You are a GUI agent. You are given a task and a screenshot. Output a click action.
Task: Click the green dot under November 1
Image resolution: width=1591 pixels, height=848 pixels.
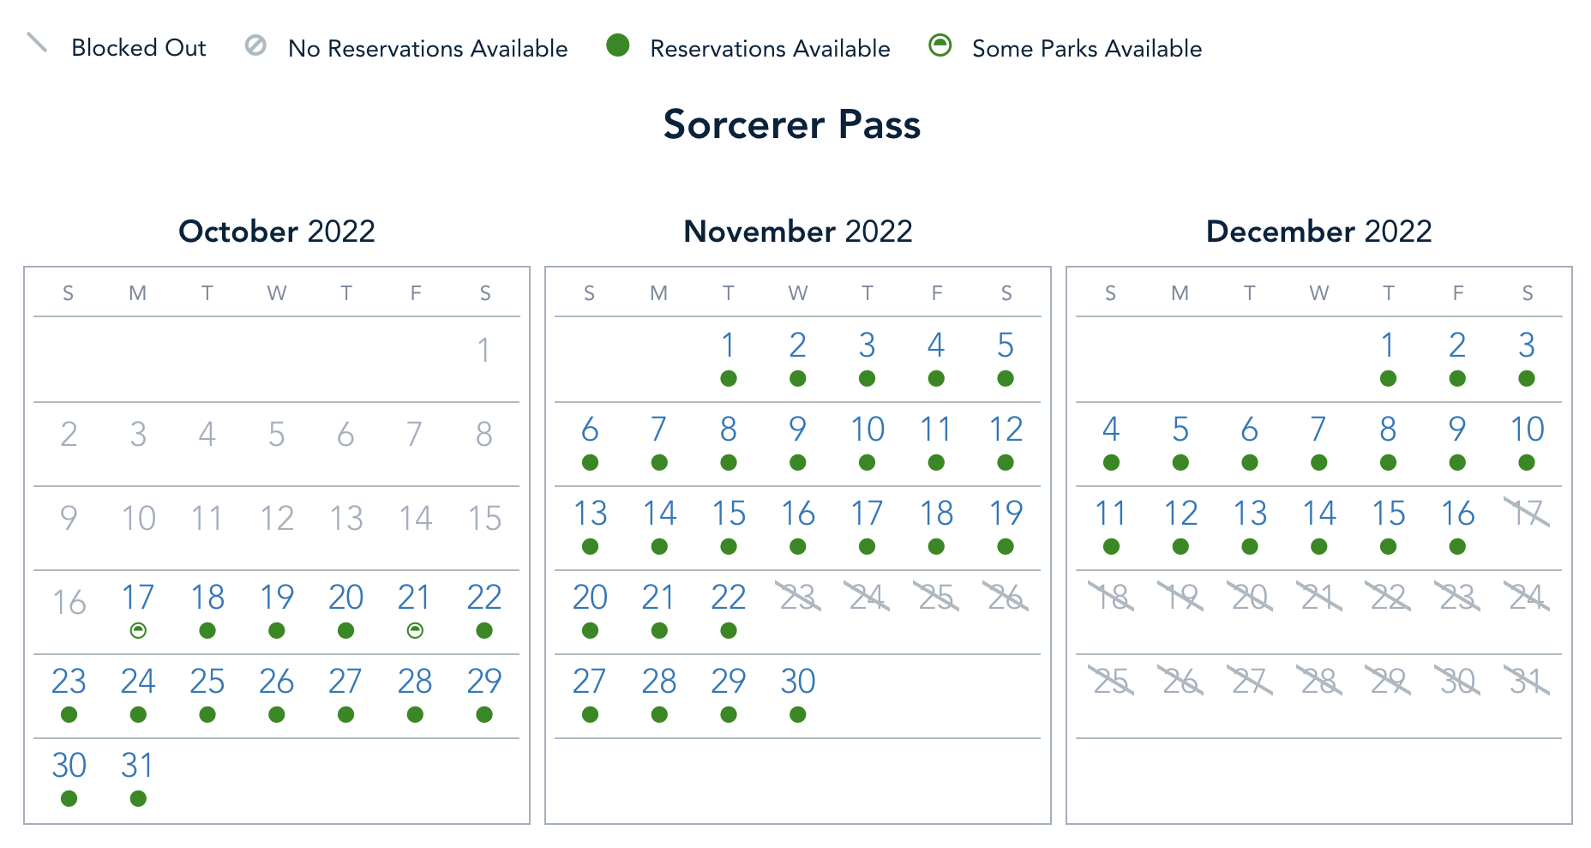729,378
